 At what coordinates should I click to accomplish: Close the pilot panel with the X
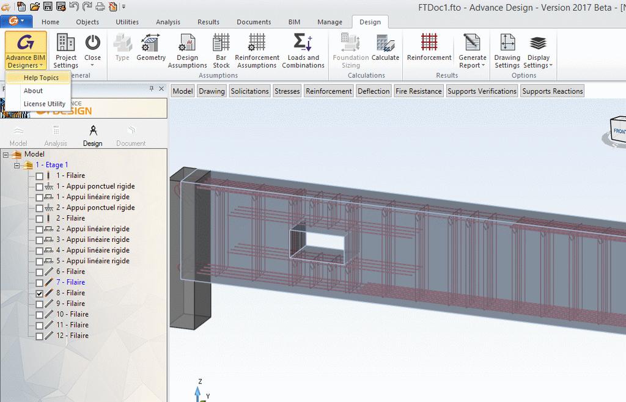coord(161,89)
